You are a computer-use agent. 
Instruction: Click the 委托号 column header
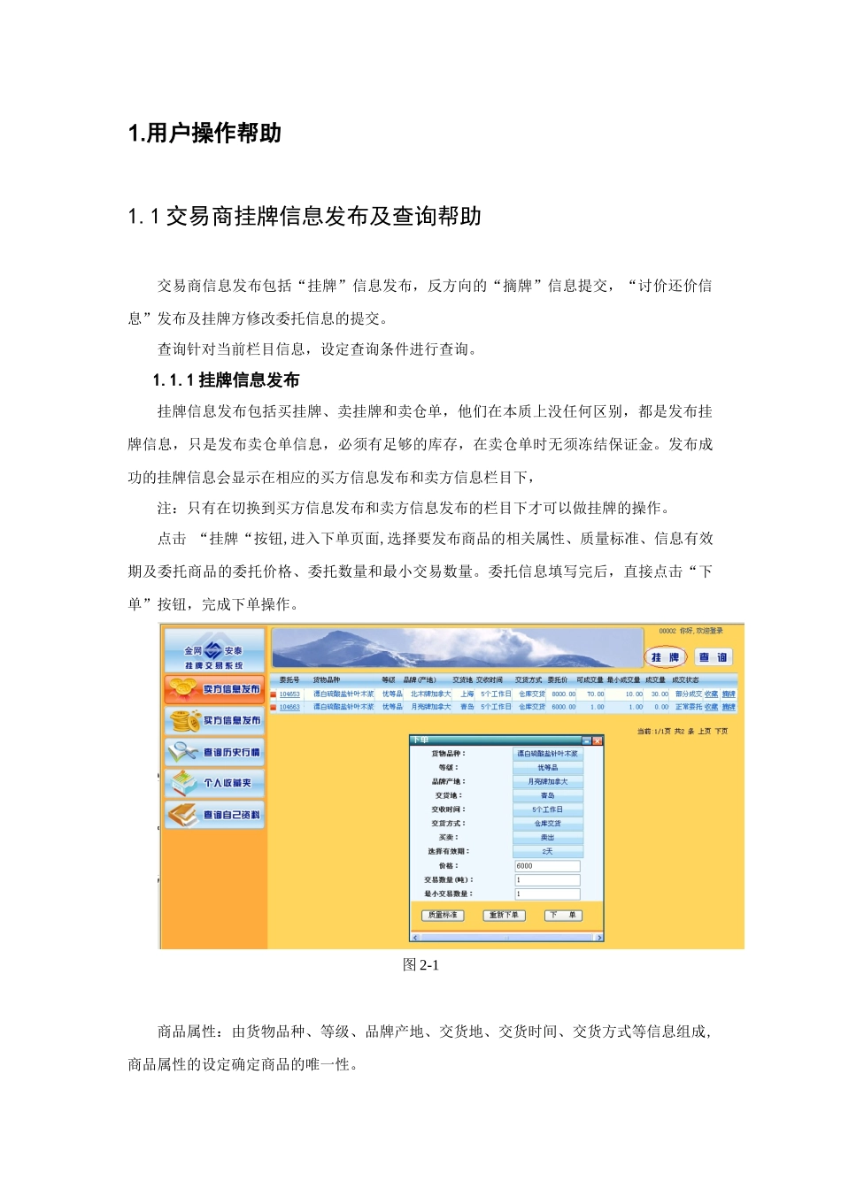[289, 680]
